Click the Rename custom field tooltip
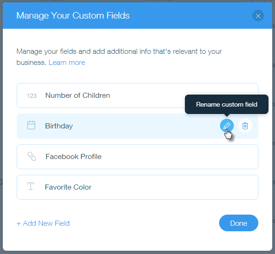 [226, 104]
